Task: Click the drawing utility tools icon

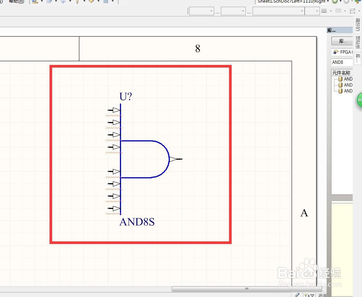Action: point(35,1)
